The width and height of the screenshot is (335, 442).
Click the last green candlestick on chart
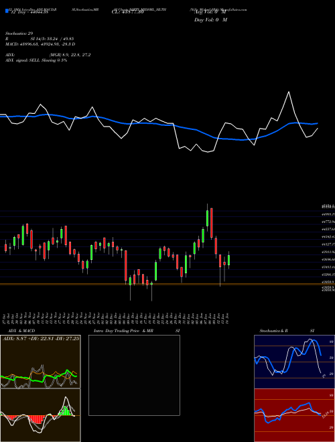228,261
